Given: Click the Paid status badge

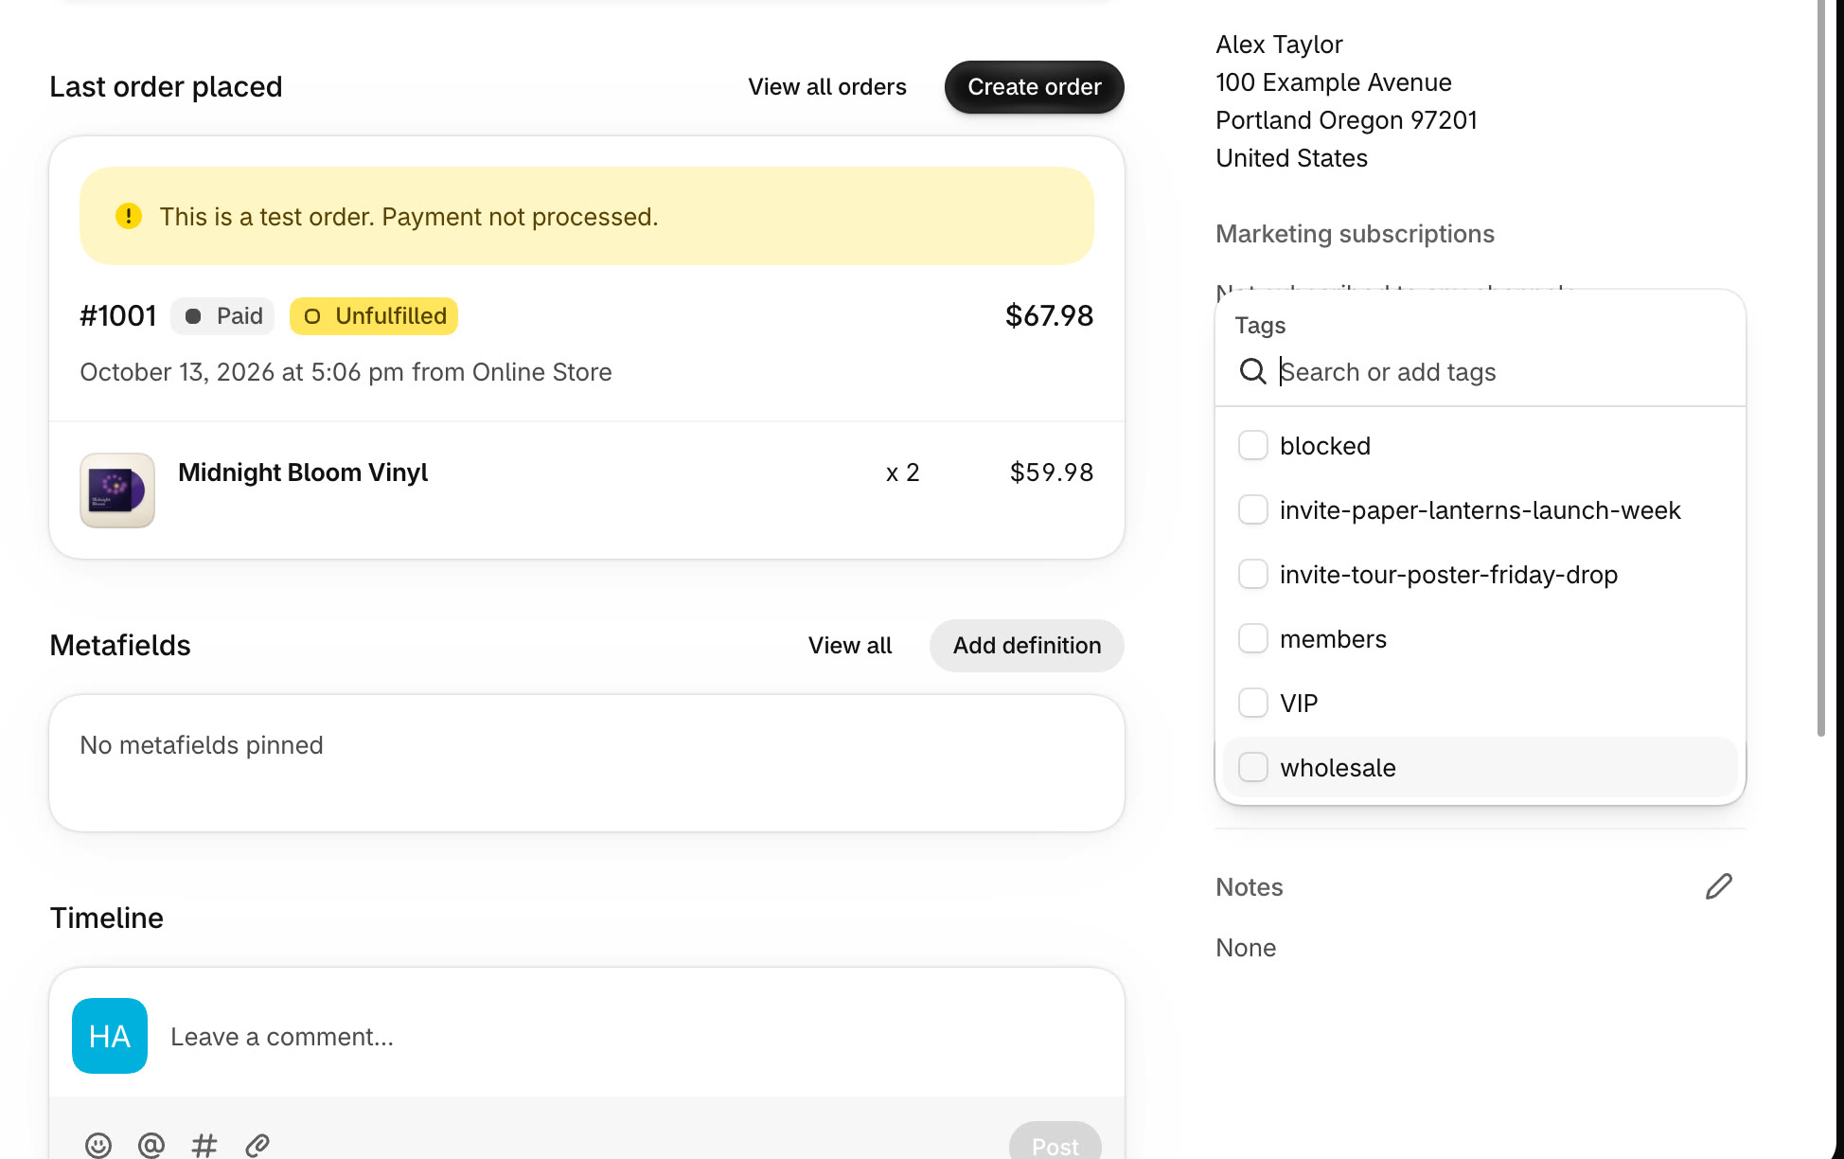Looking at the screenshot, I should 222,316.
